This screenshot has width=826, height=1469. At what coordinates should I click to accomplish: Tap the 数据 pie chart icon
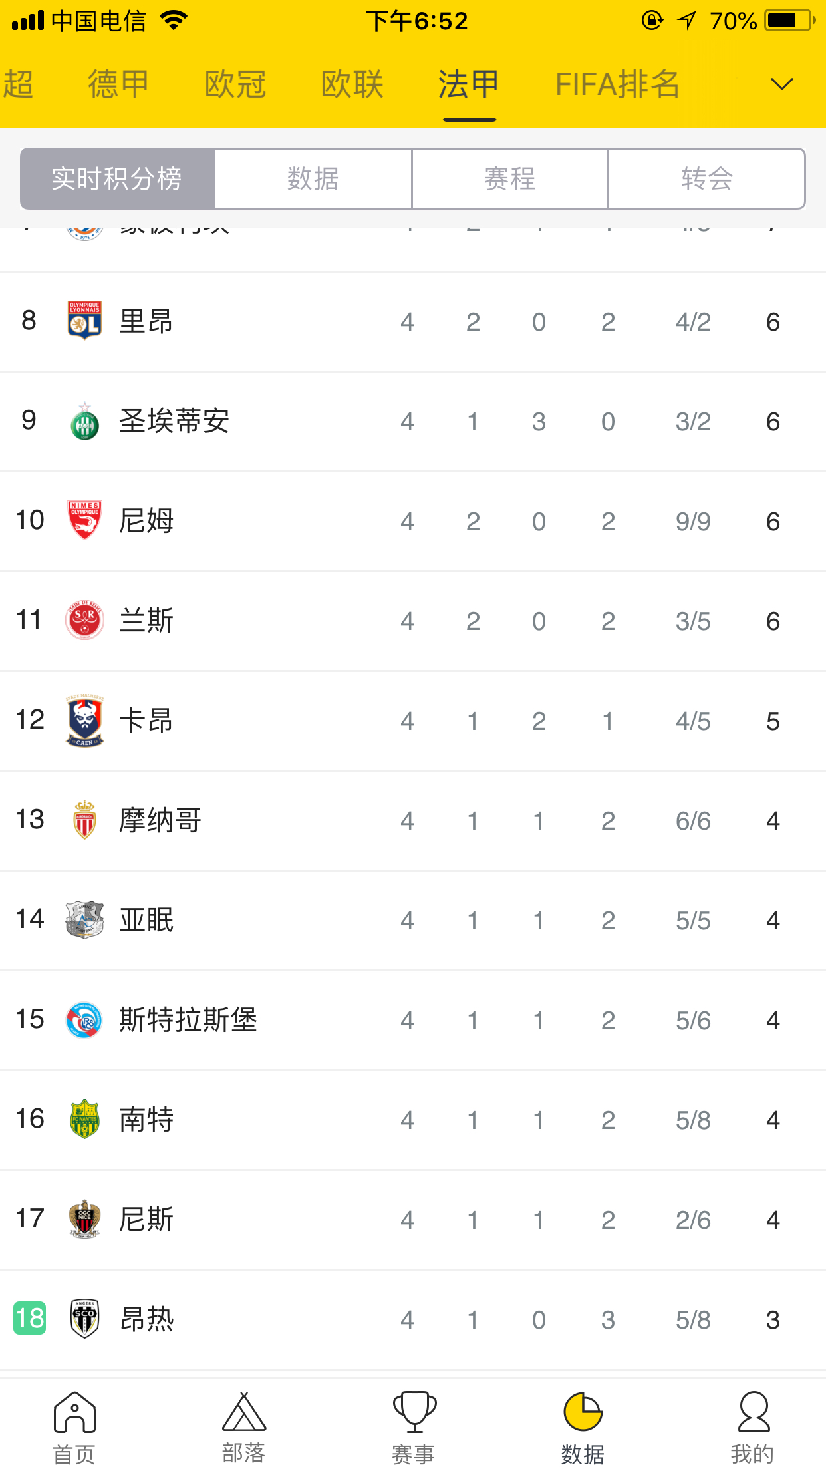click(x=583, y=1413)
